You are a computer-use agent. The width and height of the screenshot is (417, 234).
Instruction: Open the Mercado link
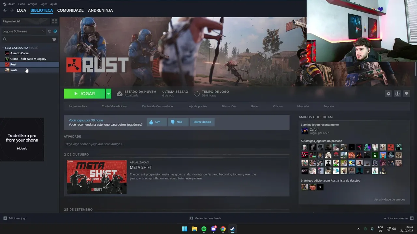303,106
